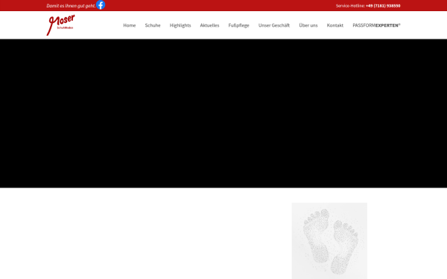Screen dimensions: 447x279
Task: Open Unser Geschäft in navigation
Action: [x=274, y=25]
